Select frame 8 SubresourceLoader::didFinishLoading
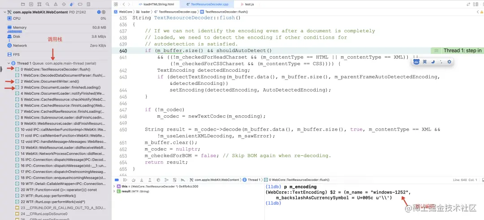 pyautogui.click(x=60, y=117)
